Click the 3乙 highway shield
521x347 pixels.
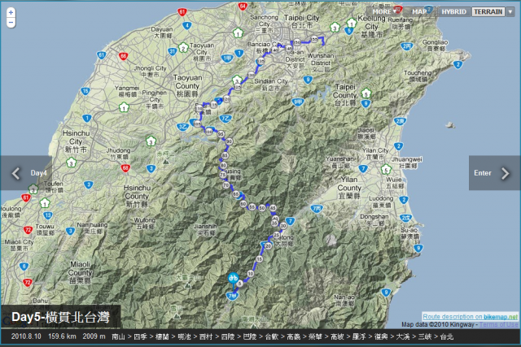182,127
